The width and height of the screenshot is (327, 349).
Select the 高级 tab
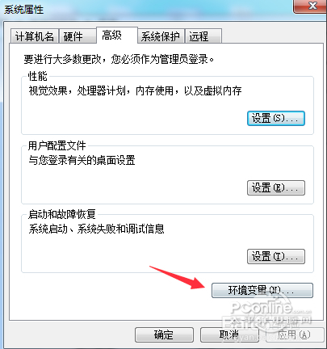point(117,35)
